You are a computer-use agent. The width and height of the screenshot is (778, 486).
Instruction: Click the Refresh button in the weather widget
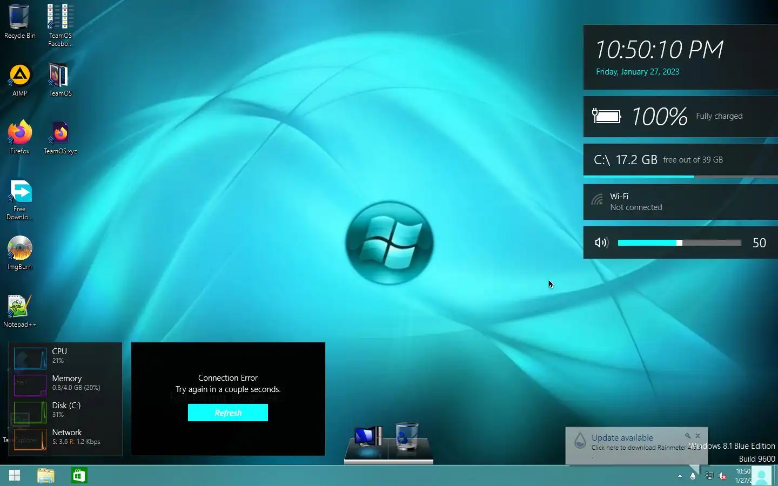tap(228, 413)
